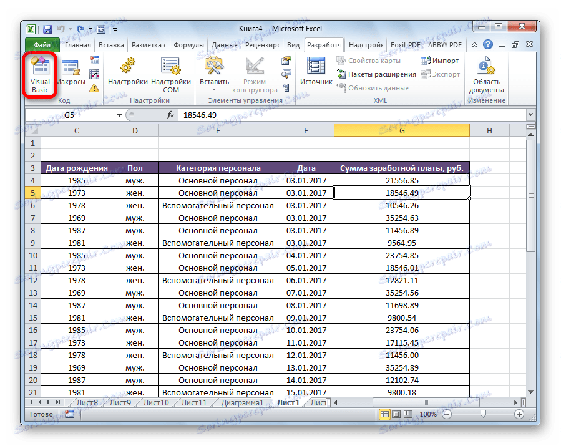Open Данные tab

pos(224,45)
